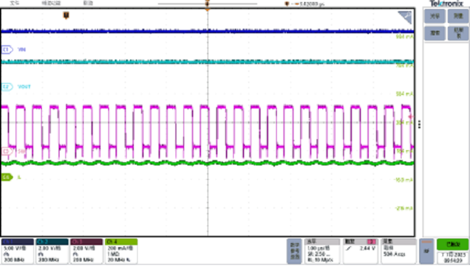Click the three-dot panel resize handle
The width and height of the screenshot is (470, 266).
(420, 123)
